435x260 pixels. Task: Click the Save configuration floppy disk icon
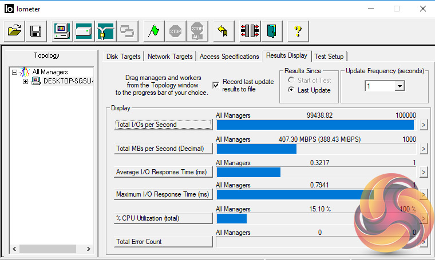35,31
